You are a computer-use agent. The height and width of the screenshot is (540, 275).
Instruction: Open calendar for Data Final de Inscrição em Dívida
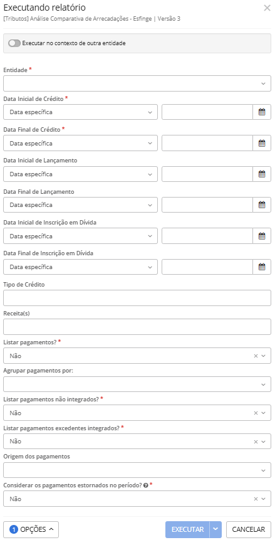point(262,267)
